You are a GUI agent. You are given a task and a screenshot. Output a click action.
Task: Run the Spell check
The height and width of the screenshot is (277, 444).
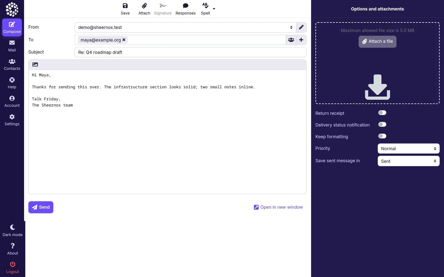pos(205,9)
